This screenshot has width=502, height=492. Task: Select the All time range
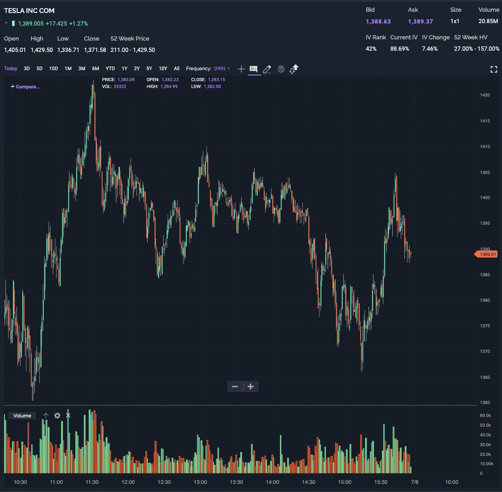click(177, 68)
